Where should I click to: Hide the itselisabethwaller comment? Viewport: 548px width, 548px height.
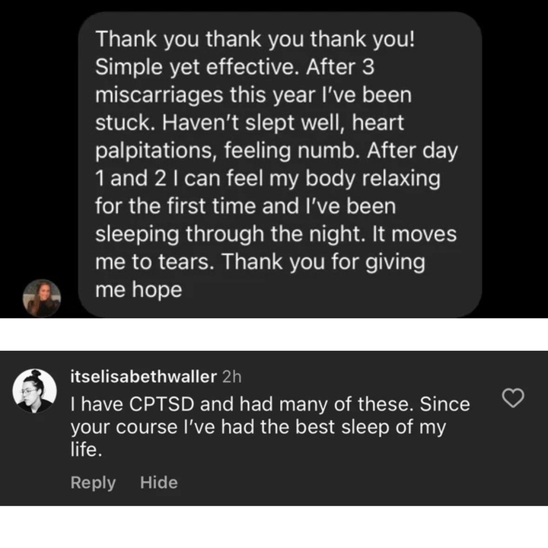(159, 483)
